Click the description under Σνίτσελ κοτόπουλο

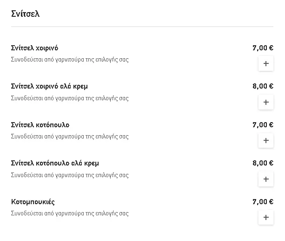coord(70,137)
